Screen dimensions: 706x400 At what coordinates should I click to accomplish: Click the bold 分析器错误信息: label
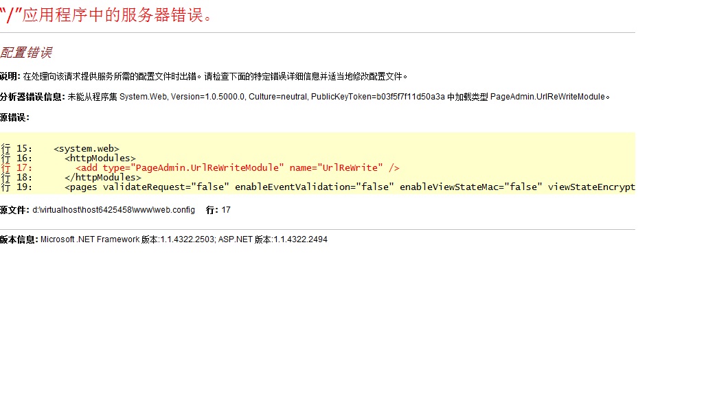(32, 97)
